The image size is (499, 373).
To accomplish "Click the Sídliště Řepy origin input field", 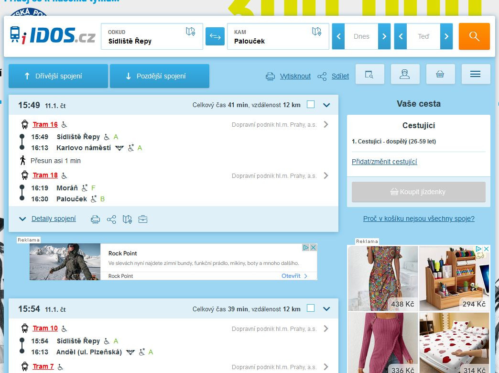I will click(143, 41).
